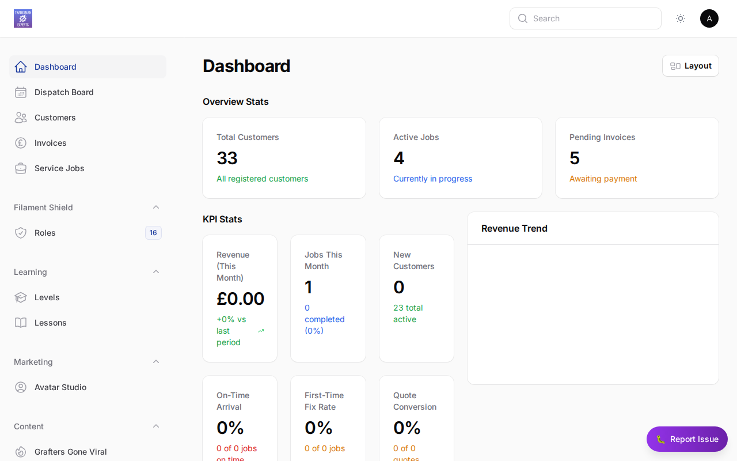Select Dashboard in the sidebar
This screenshot has width=737, height=461.
tap(55, 67)
